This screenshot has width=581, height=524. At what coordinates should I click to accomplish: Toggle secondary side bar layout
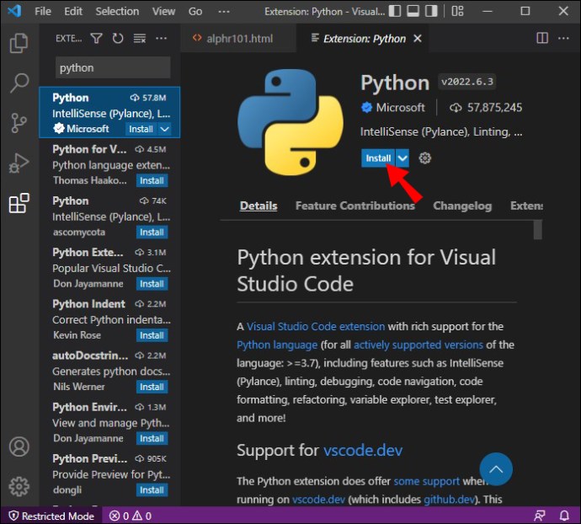[x=430, y=11]
